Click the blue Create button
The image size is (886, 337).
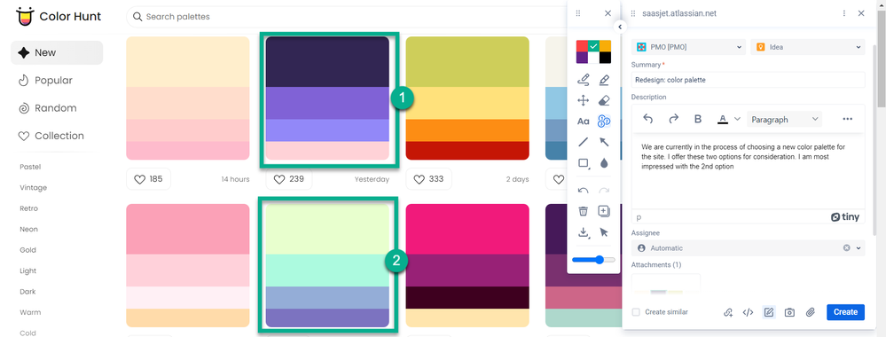[x=845, y=312]
